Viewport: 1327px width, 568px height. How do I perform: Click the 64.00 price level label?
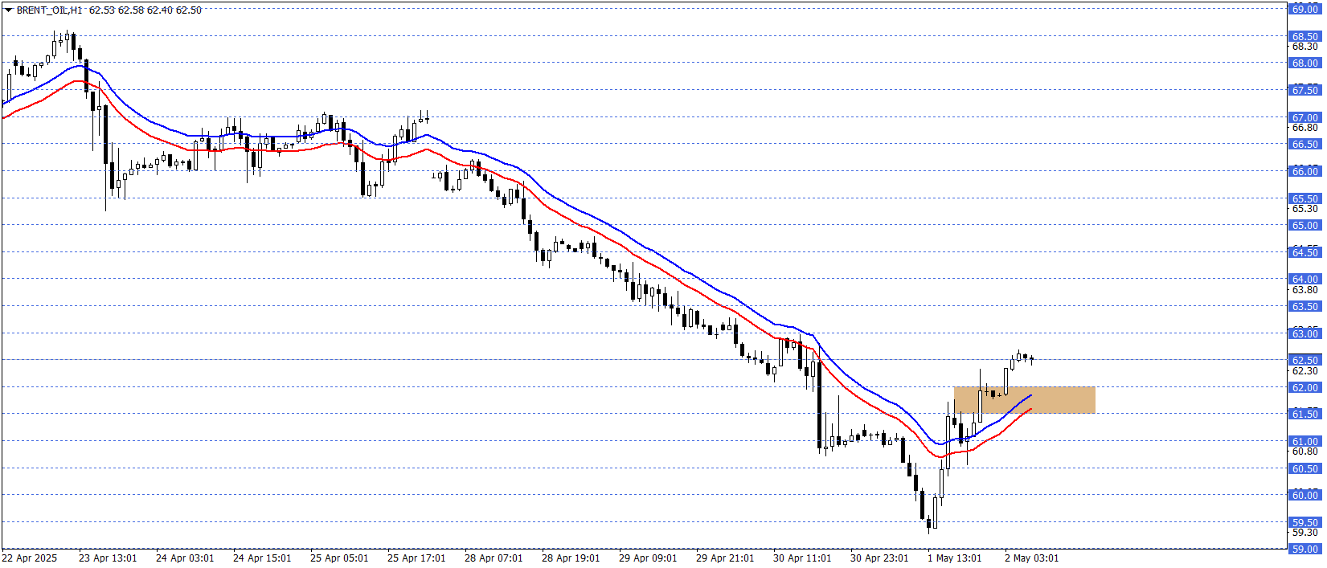[1304, 279]
